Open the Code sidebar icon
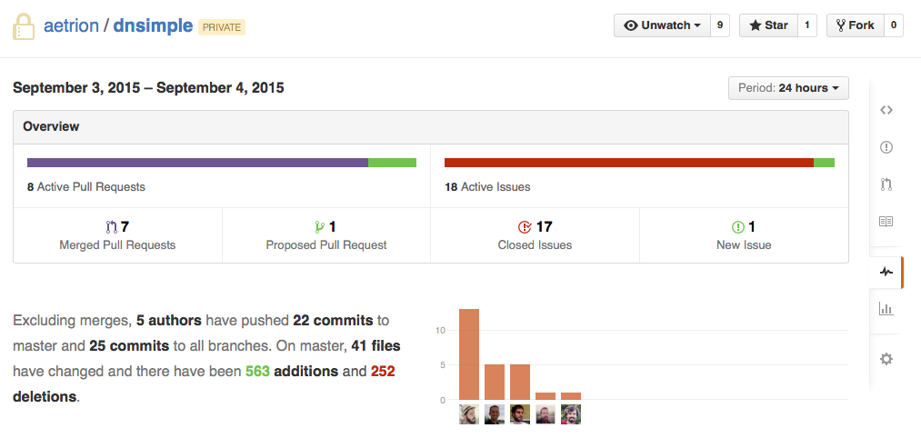This screenshot has width=921, height=438. pyautogui.click(x=886, y=110)
